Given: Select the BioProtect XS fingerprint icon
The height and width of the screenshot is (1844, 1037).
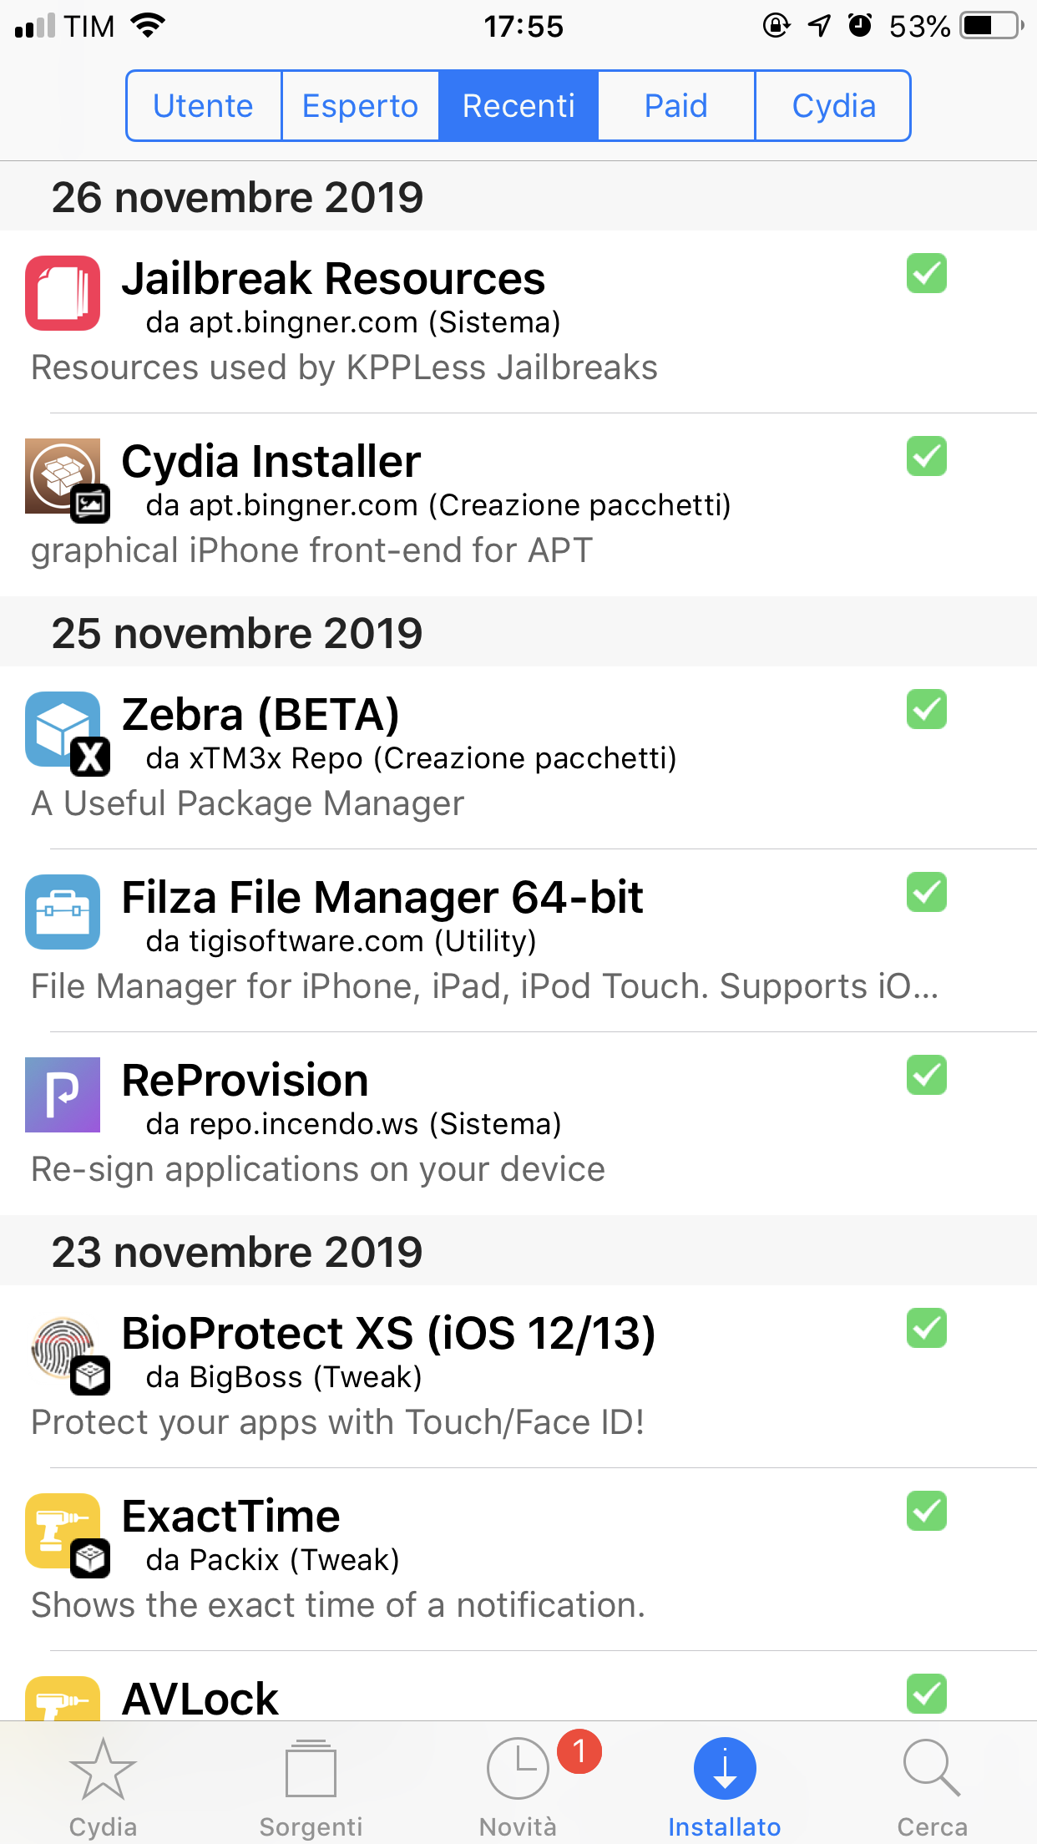Looking at the screenshot, I should 63,1349.
